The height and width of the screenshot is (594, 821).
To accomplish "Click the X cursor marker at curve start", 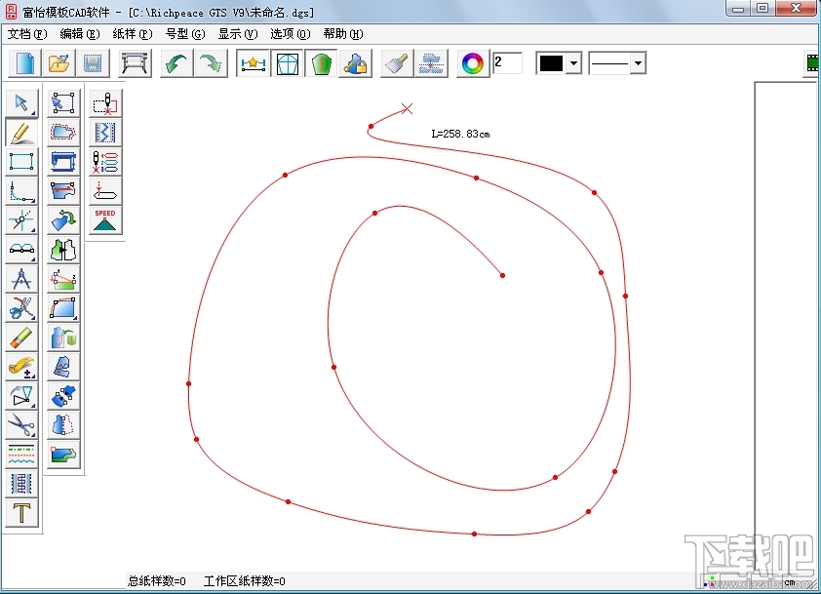I will (407, 108).
